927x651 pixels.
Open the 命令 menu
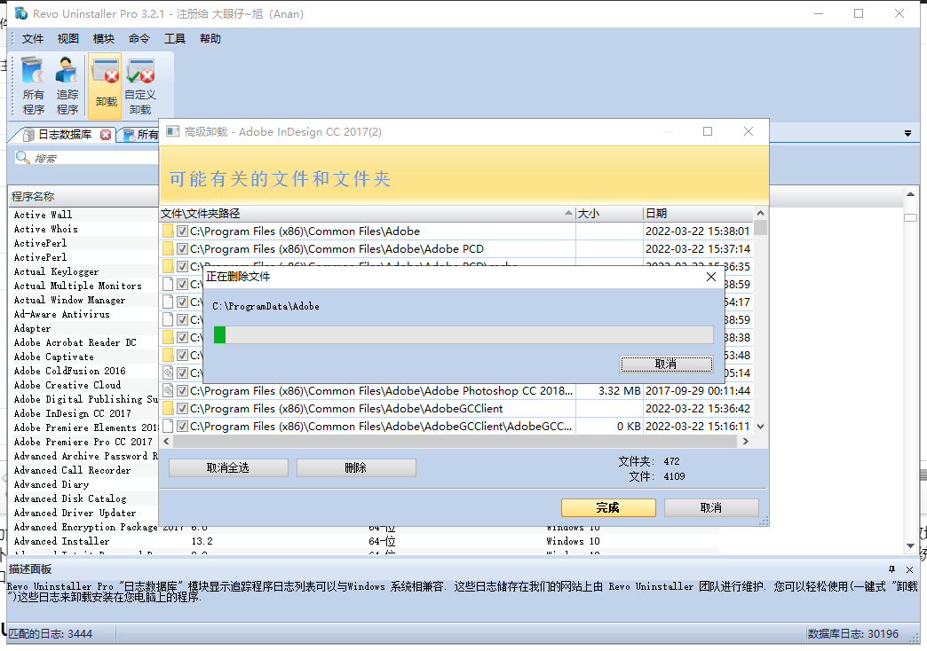click(x=139, y=38)
